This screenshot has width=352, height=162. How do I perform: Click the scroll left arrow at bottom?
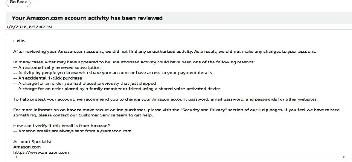point(15,157)
